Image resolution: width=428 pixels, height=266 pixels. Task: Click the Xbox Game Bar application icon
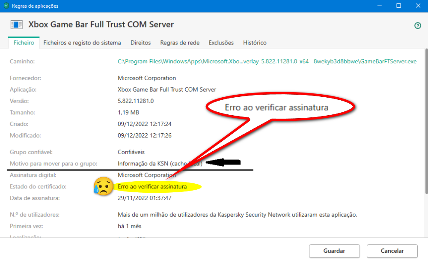(16, 24)
